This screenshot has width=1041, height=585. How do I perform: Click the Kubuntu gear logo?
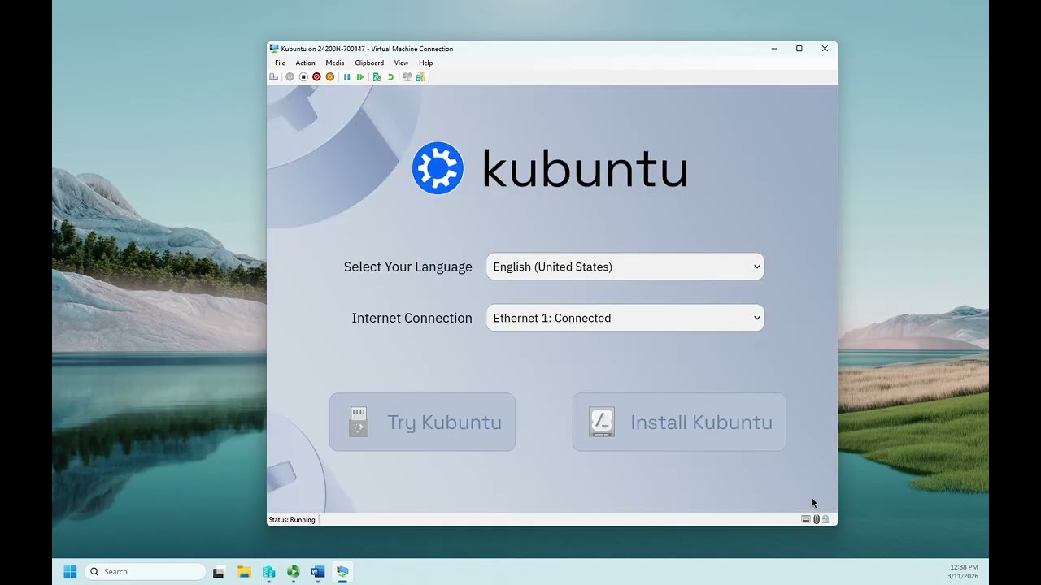point(438,168)
